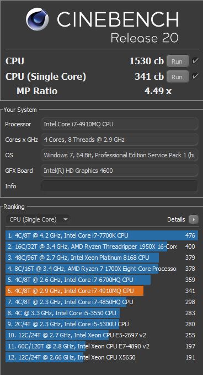This screenshot has width=203, height=375.
Task: Select ranking row 7 Intel Core i7-4850HQ
Action: point(101,302)
